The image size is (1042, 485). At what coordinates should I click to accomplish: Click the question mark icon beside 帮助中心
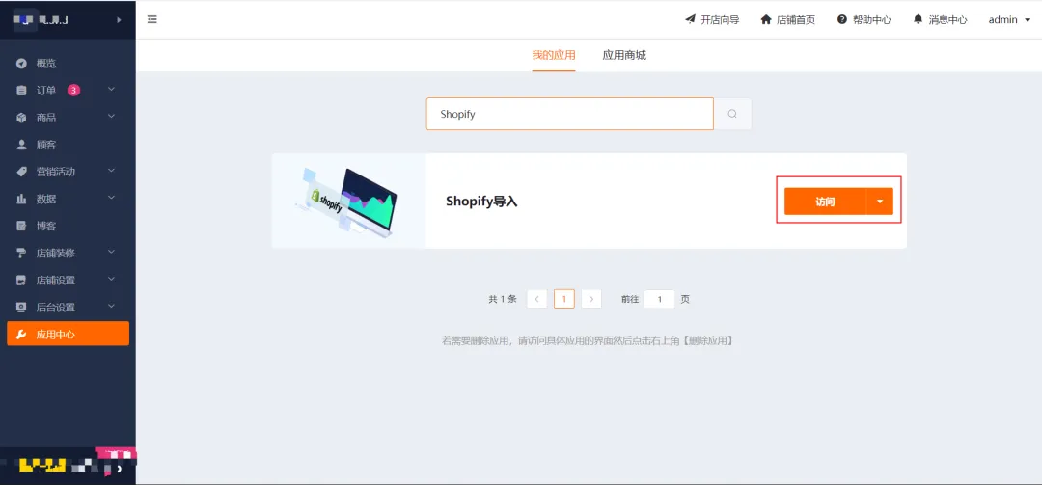842,19
